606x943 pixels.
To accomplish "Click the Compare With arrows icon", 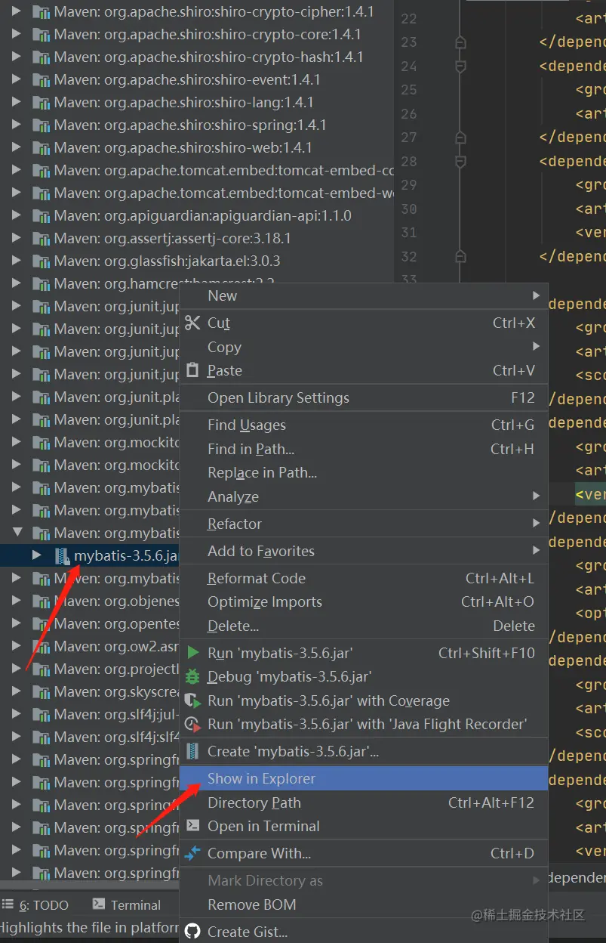I will (x=193, y=853).
